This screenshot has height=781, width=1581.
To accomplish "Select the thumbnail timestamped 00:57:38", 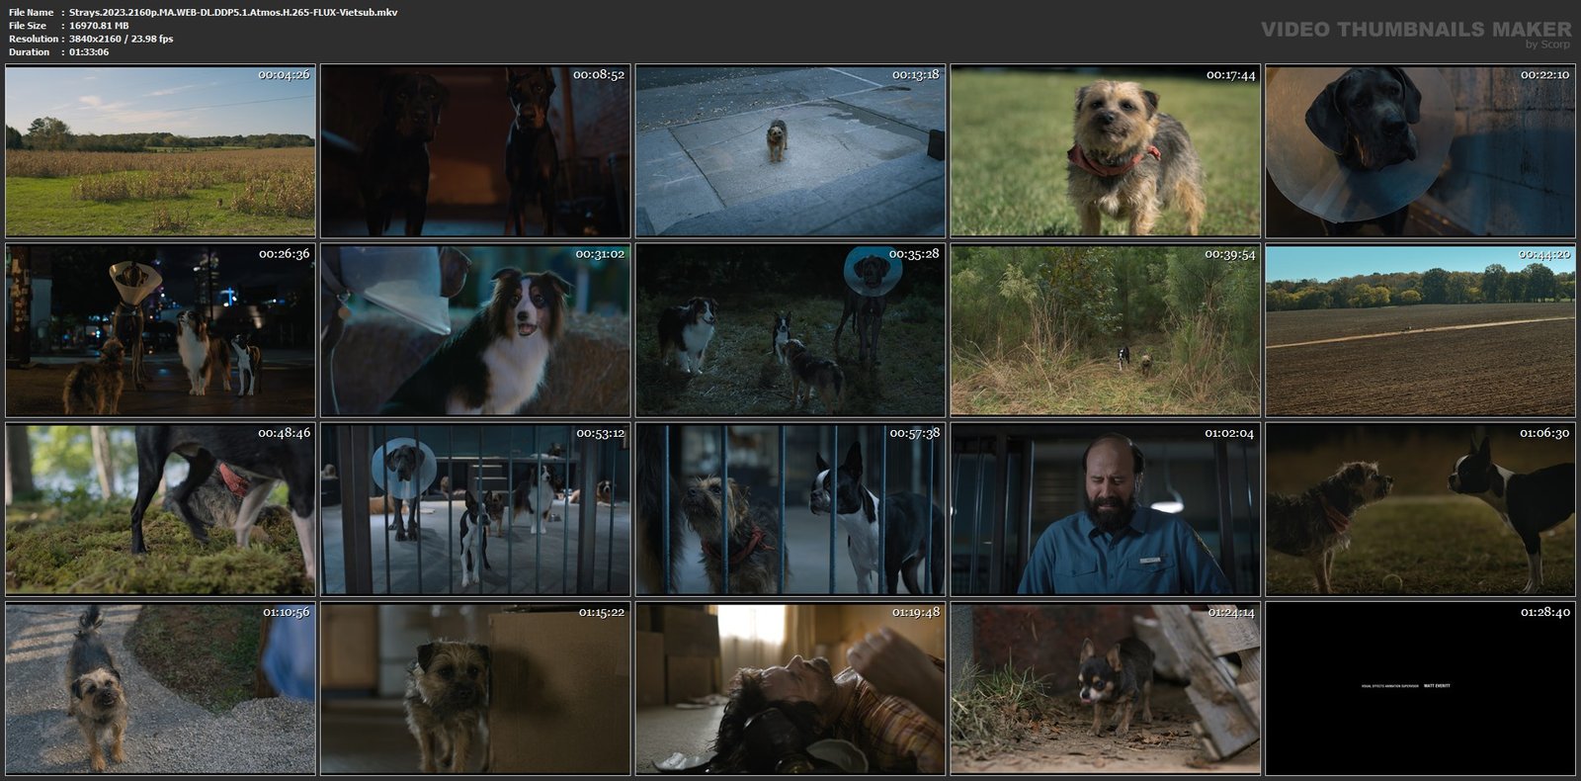I will [790, 510].
